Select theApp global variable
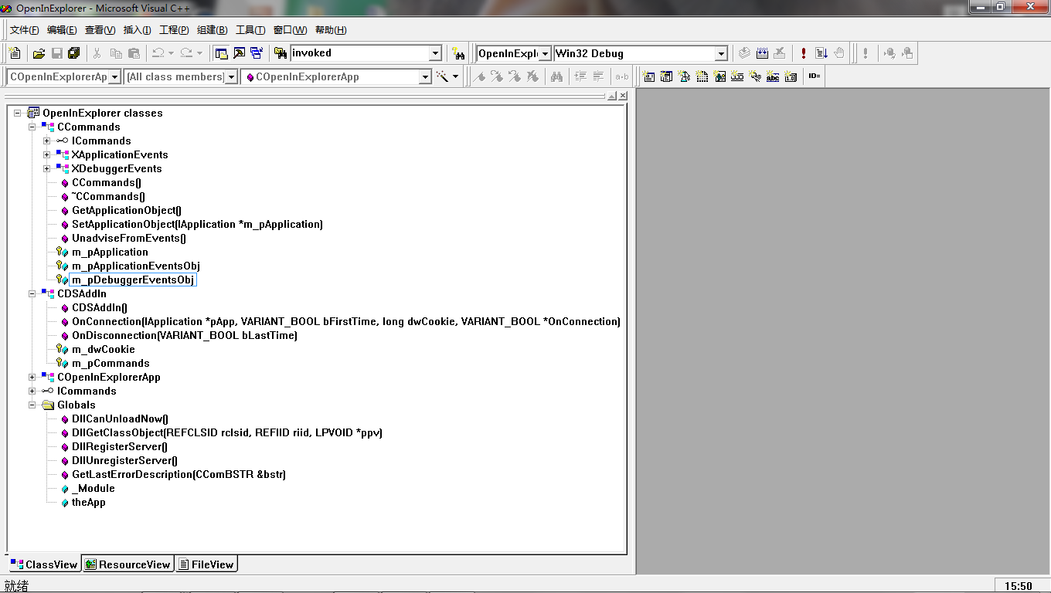The height and width of the screenshot is (593, 1051). tap(89, 502)
